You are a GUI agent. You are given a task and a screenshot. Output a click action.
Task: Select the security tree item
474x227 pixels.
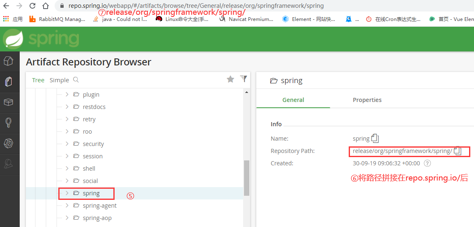click(93, 144)
